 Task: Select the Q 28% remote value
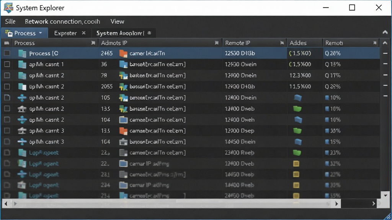(333, 53)
